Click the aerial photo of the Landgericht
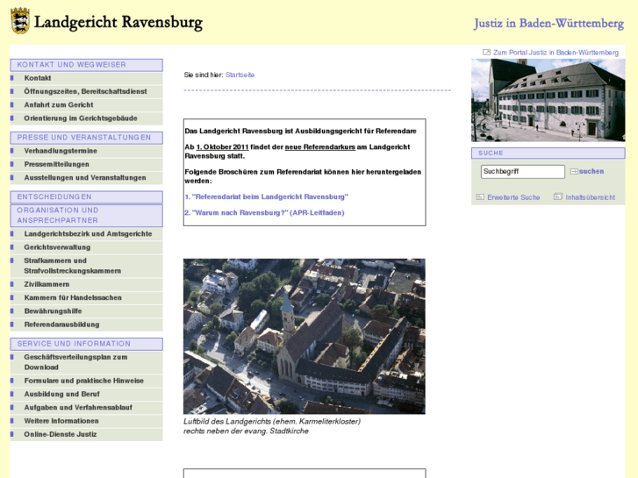The width and height of the screenshot is (638, 478). coord(304,336)
